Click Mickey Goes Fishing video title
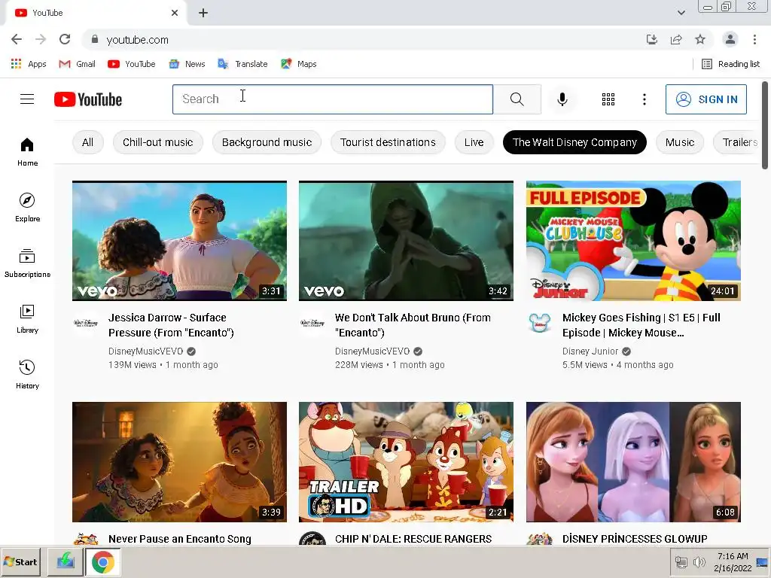 641,325
